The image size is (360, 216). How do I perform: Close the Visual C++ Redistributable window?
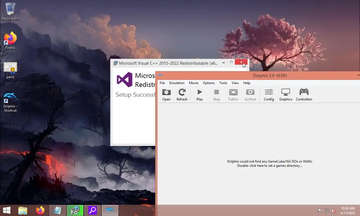click(241, 62)
